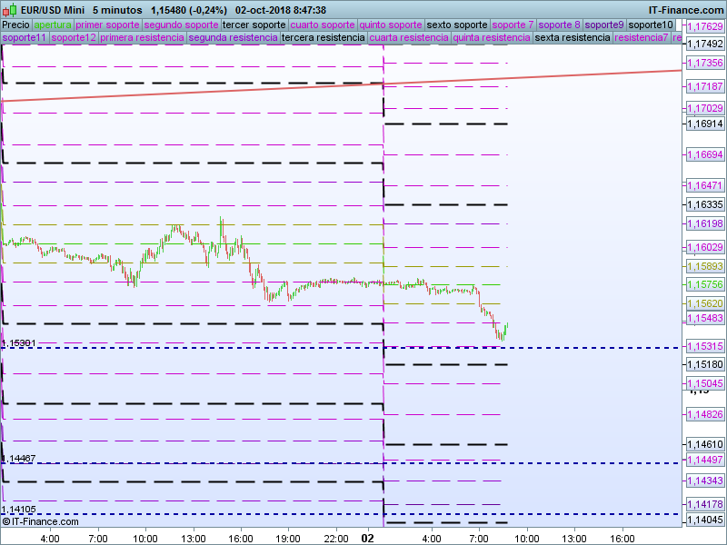The height and width of the screenshot is (545, 727).
Task: Click the '5 minutos' timeframe in title
Action: tap(117, 10)
